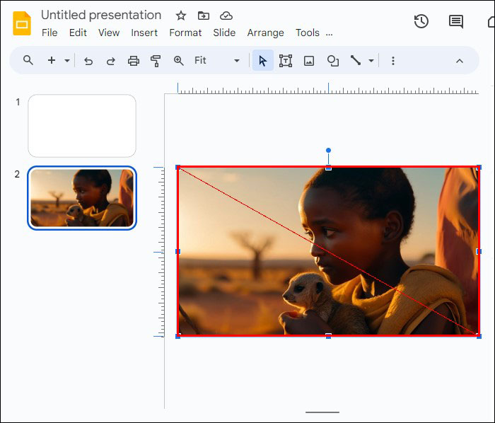Click the three-dot more options button
Viewport: 495px width, 423px height.
pos(393,61)
